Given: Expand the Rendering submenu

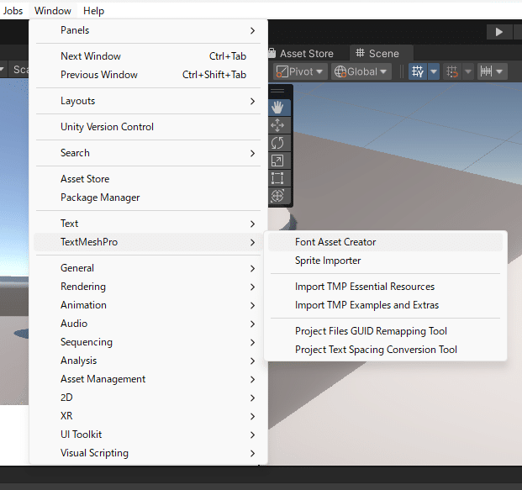Looking at the screenshot, I should [148, 287].
